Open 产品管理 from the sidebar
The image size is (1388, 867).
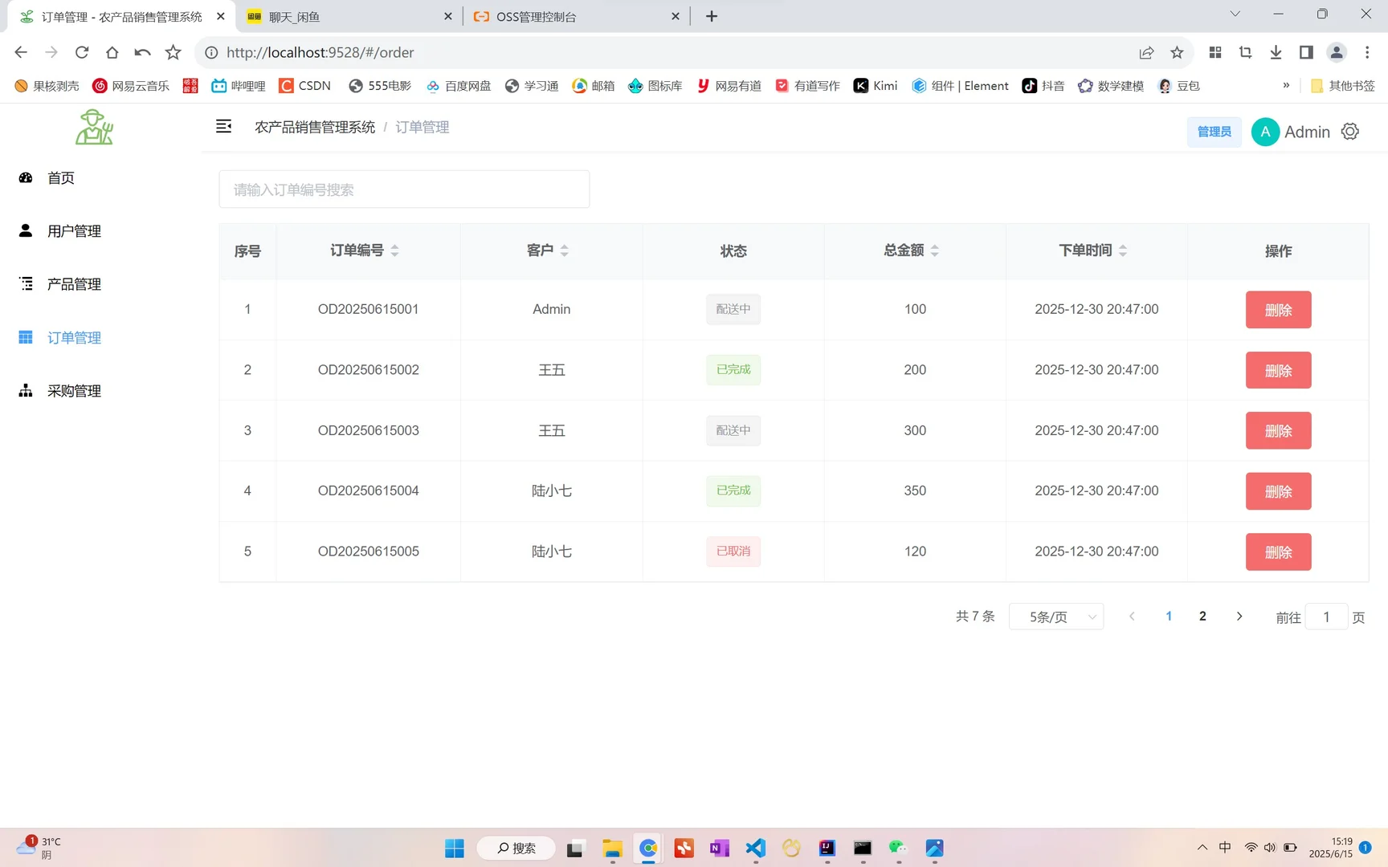tap(73, 283)
